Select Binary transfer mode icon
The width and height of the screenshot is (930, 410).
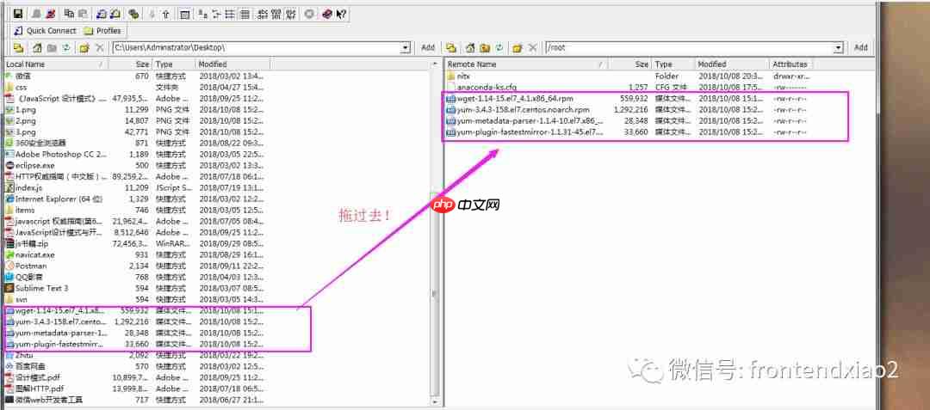[x=276, y=14]
